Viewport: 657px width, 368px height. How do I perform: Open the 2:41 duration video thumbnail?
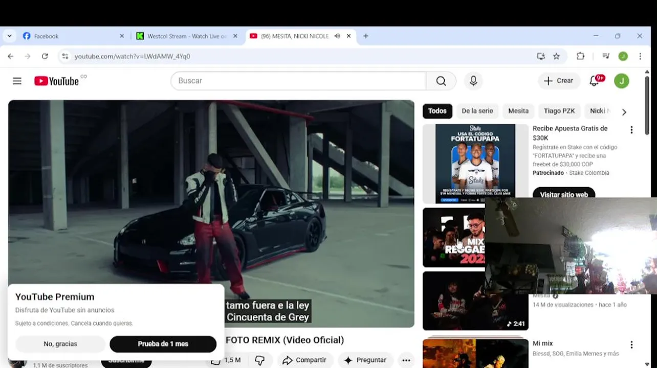(475, 301)
